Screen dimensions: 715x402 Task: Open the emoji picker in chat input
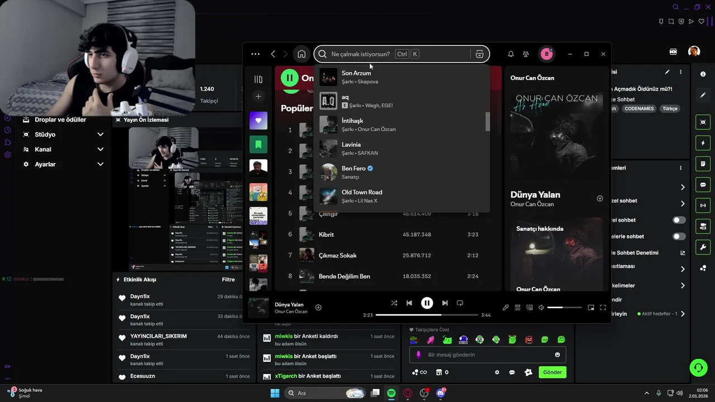557,355
